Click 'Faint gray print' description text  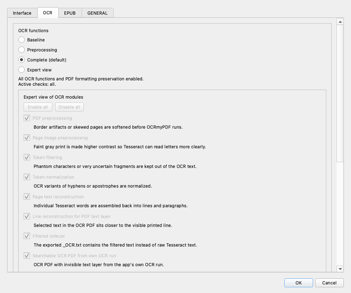click(x=120, y=147)
